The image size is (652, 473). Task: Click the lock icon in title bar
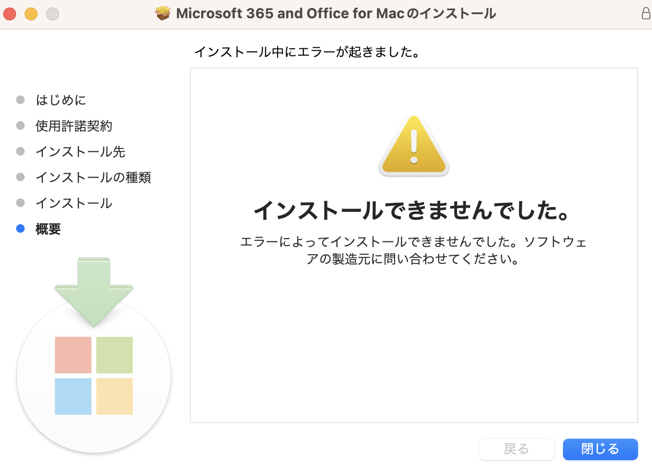click(x=646, y=14)
